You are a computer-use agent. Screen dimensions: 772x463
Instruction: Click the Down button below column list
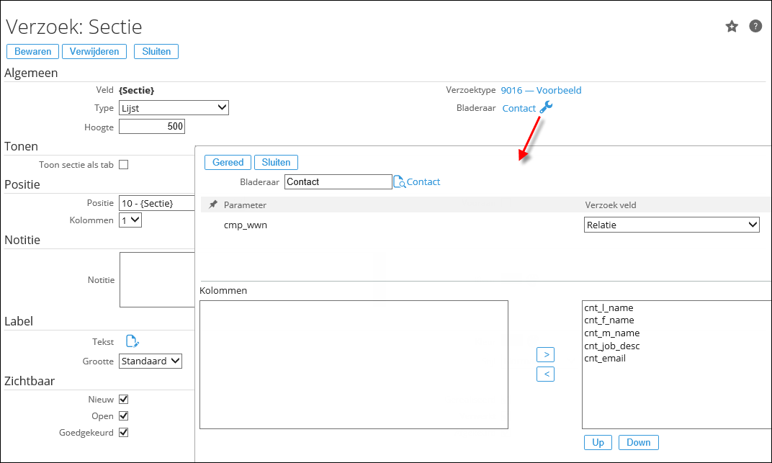pos(638,442)
